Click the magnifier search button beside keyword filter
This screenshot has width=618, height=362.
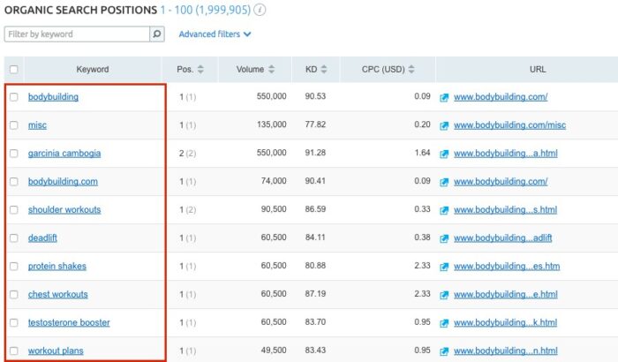click(157, 34)
